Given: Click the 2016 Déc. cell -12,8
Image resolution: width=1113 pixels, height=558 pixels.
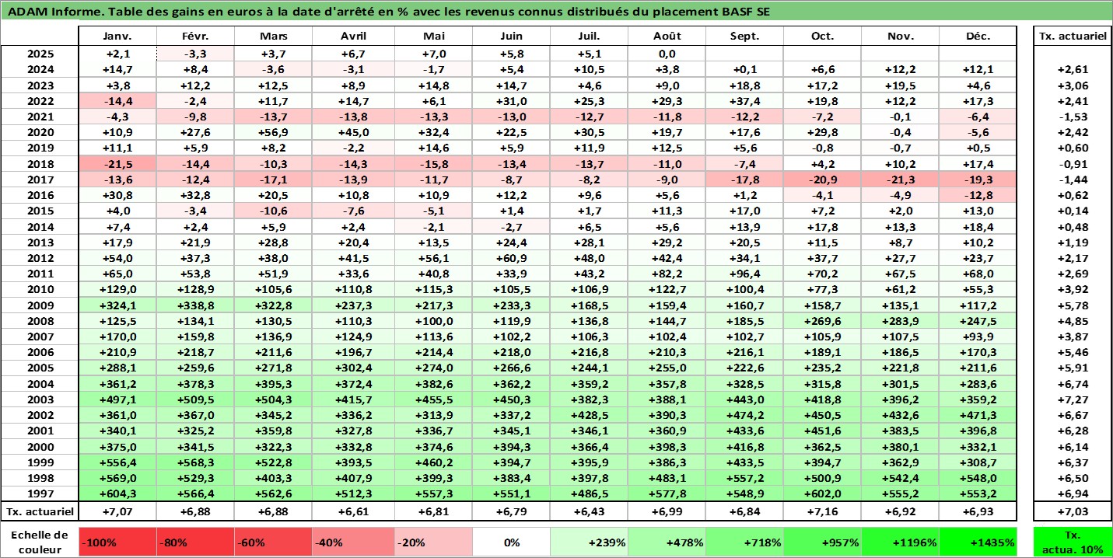Looking at the screenshot, I should (978, 195).
